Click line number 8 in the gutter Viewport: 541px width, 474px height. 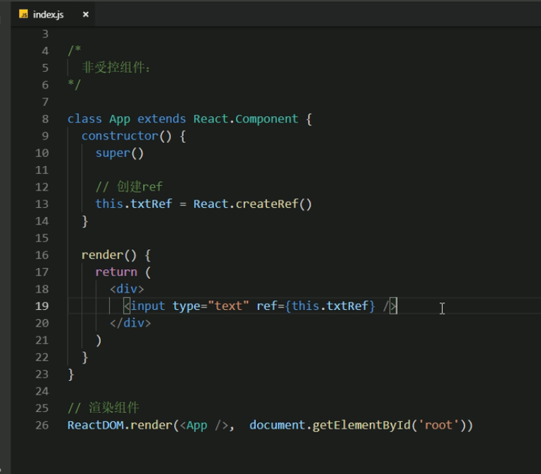click(x=45, y=119)
